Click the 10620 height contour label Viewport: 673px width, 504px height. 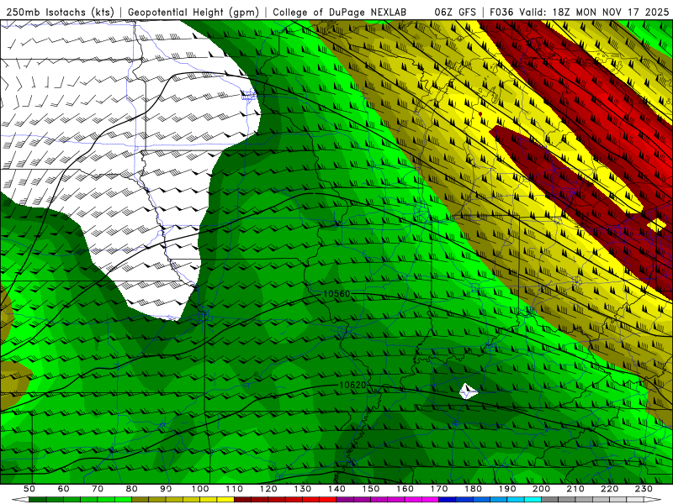tap(352, 385)
